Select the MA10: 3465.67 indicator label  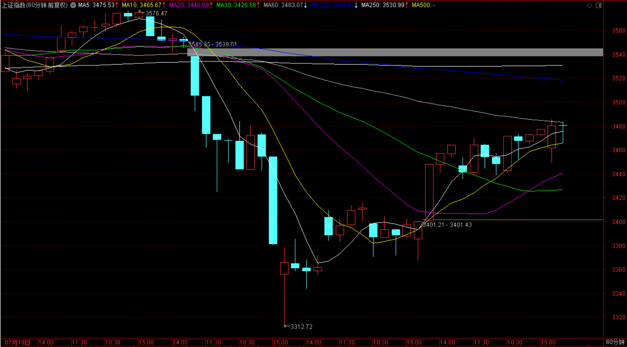(x=142, y=5)
